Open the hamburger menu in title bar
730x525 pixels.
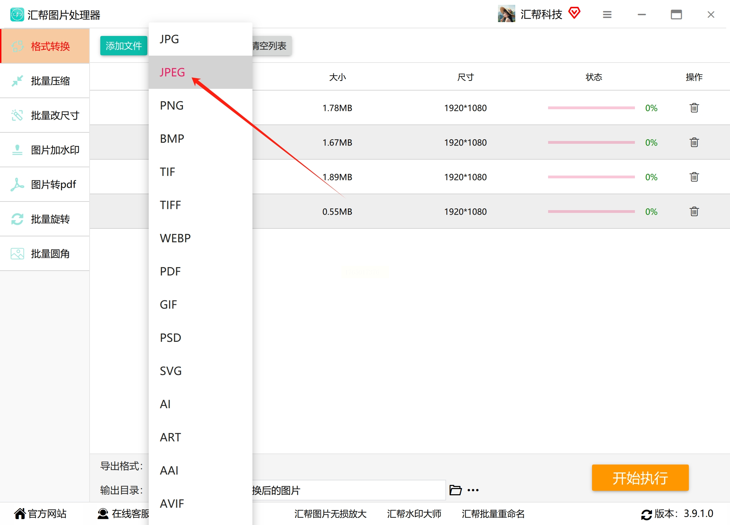point(607,15)
